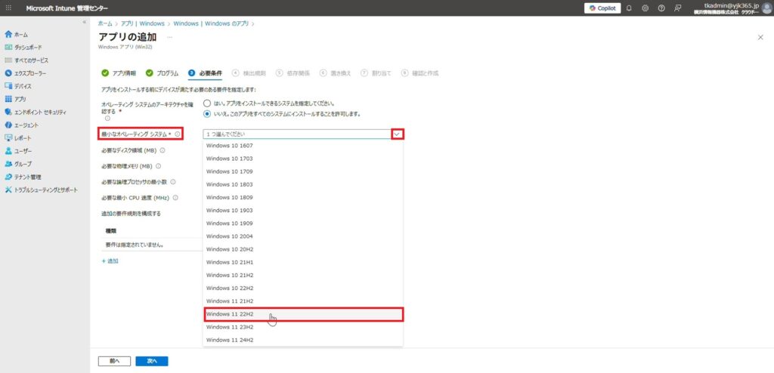Screen dimensions: 774x373
Task: Click the help question mark icon
Action: 661,8
